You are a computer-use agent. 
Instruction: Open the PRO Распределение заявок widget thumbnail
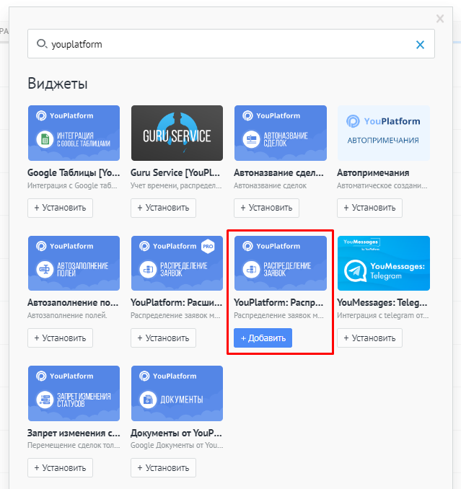[177, 263]
